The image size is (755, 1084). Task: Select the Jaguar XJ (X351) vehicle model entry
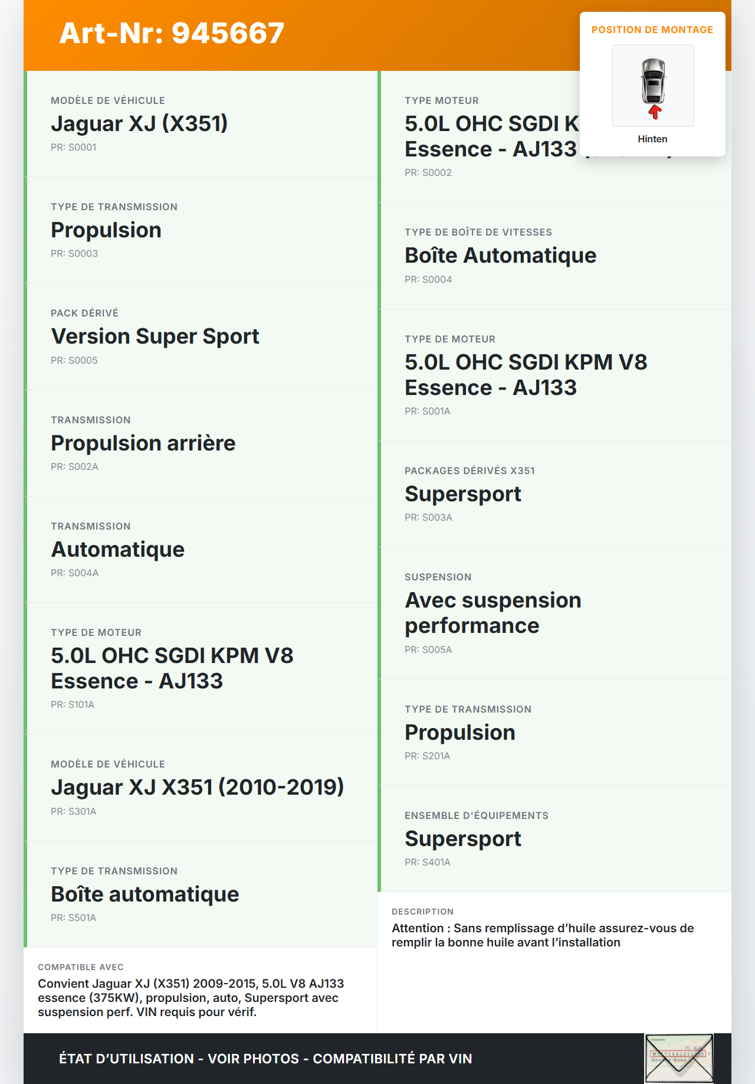[139, 124]
